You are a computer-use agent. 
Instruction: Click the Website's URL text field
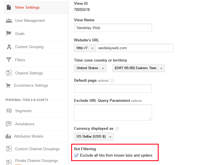pyautogui.click(x=135, y=48)
